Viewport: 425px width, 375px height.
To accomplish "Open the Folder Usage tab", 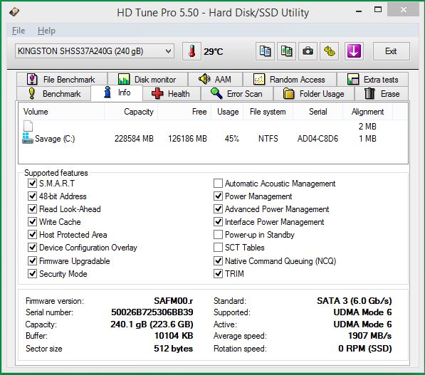I will tap(314, 94).
